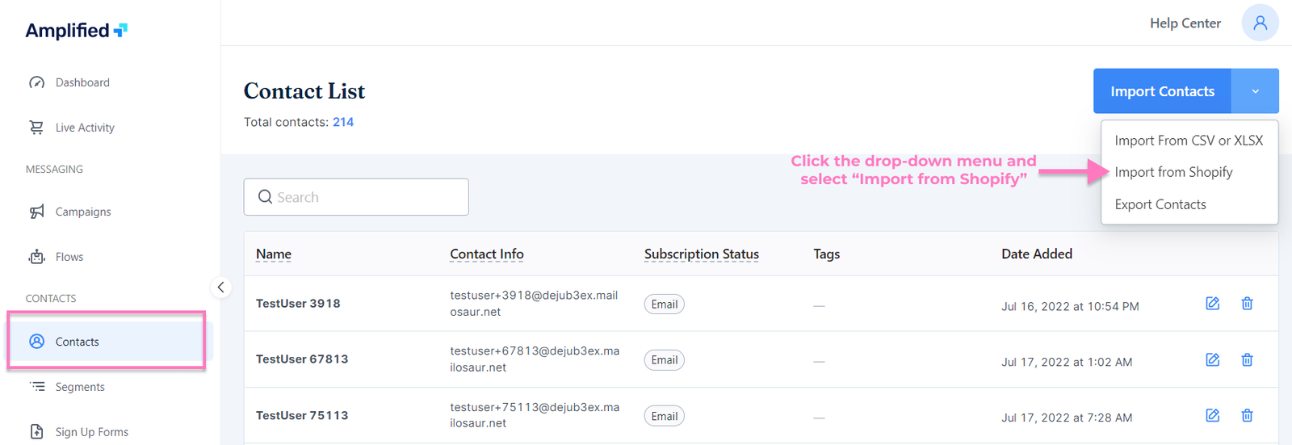Screen dimensions: 1292x445
Task: Select Import from Shopify option
Action: (1173, 172)
